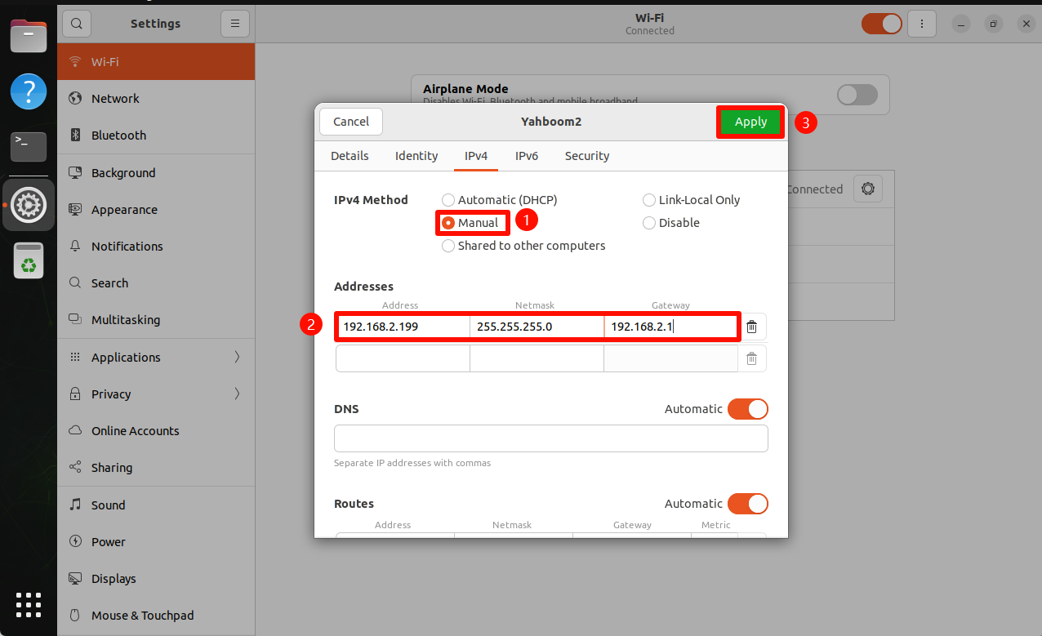Image resolution: width=1042 pixels, height=636 pixels.
Task: Launch Terminal from the dock
Action: [29, 147]
